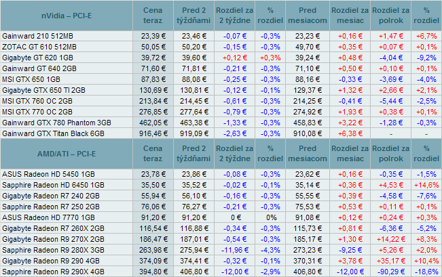Click the month-ago price 88,16 €
Viewport: 442px width, 277px height.
[x=308, y=80]
